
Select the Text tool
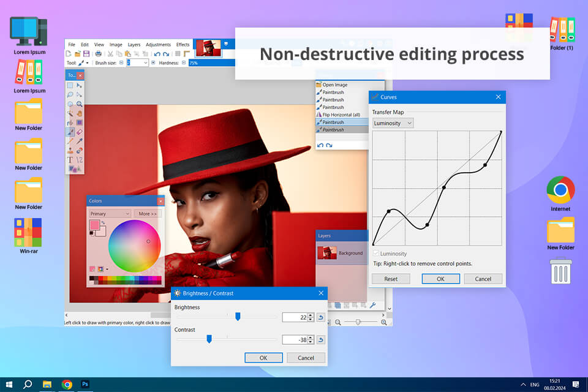tap(70, 160)
